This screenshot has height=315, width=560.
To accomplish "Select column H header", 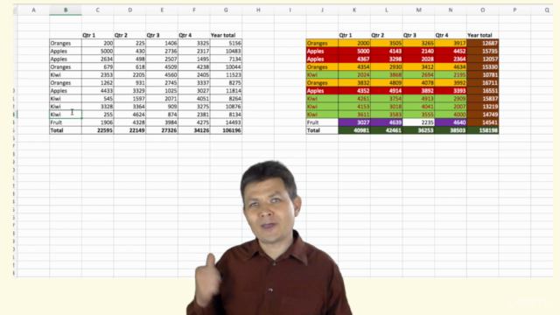I will (x=258, y=10).
